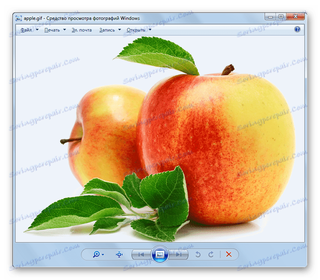Start the slideshow with the center button
Viewport: 320px width, 280px height.
(x=160, y=254)
